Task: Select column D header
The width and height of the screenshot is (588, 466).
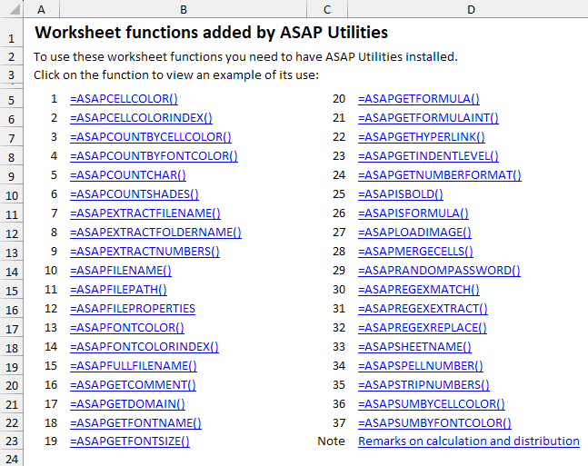Action: pos(470,9)
